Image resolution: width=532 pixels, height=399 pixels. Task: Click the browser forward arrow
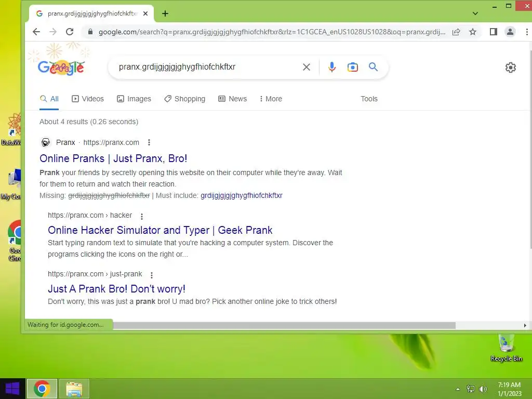point(53,32)
